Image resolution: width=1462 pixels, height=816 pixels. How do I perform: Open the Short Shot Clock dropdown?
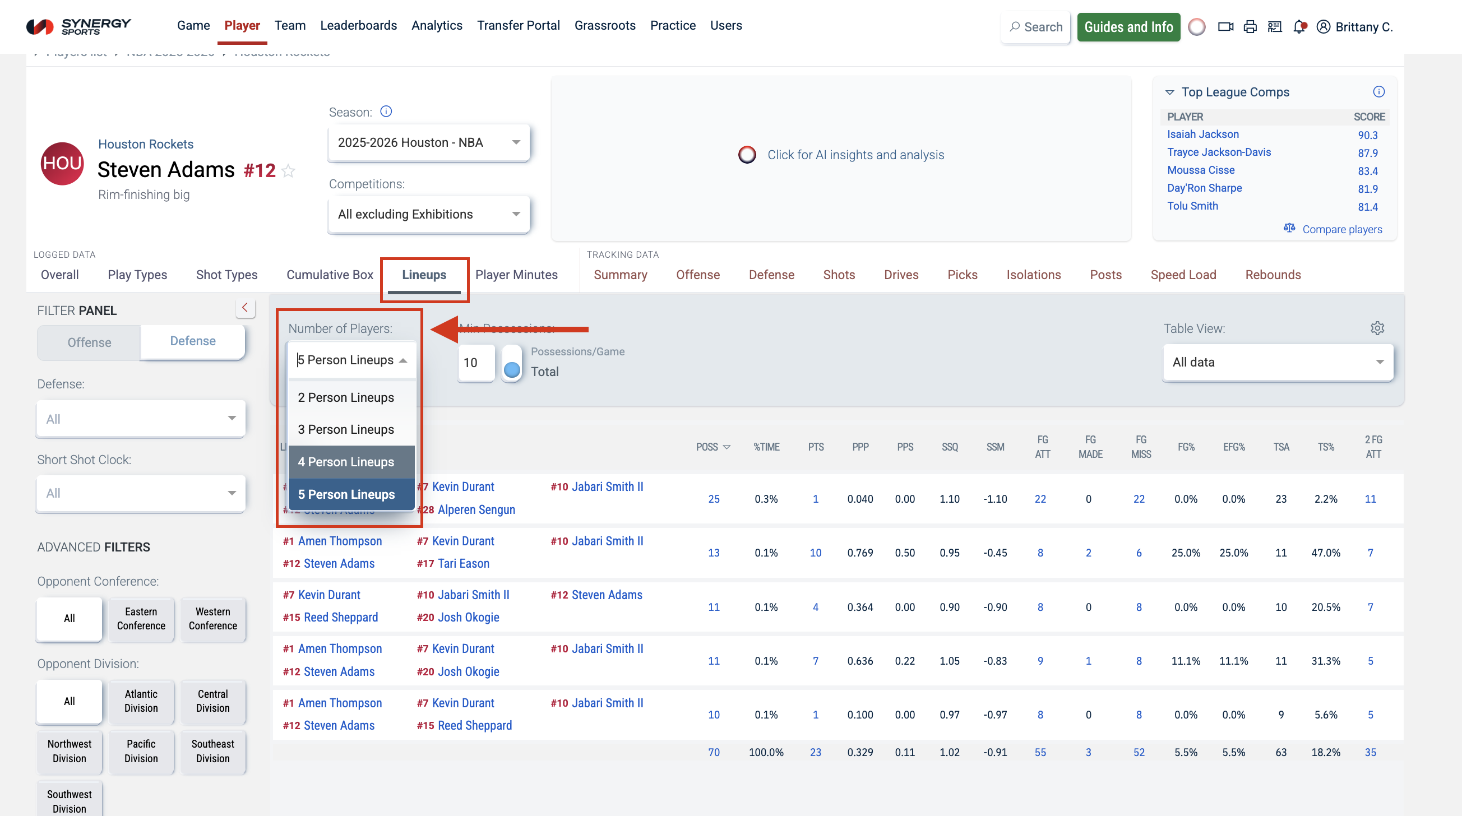pyautogui.click(x=141, y=493)
